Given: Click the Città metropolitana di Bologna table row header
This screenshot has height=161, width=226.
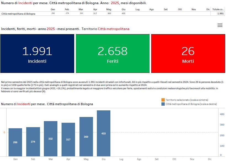Looking at the screenshot, I should click(x=18, y=13).
